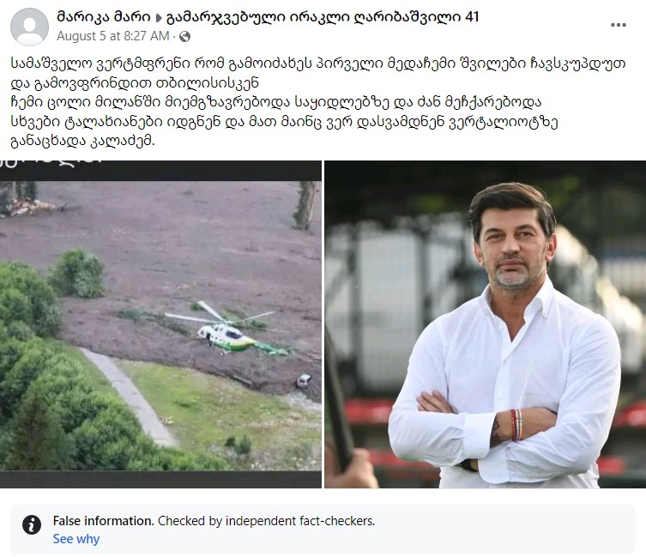Image resolution: width=646 pixels, height=557 pixels.
Task: Open the poster's profile avatar
Action: click(x=29, y=27)
